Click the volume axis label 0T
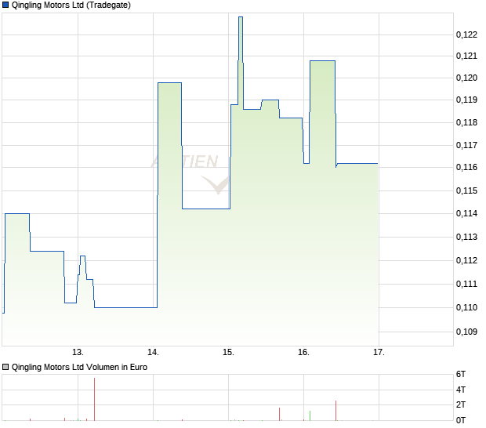This screenshot has width=486, height=428. click(x=461, y=420)
